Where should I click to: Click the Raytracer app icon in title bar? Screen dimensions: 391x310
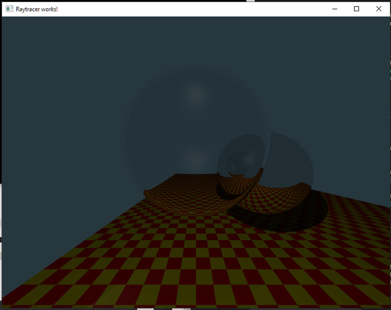click(9, 9)
